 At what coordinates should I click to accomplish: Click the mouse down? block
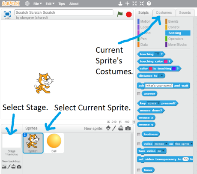[x=151, y=111]
